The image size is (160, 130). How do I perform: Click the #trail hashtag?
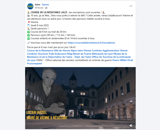[130, 60]
